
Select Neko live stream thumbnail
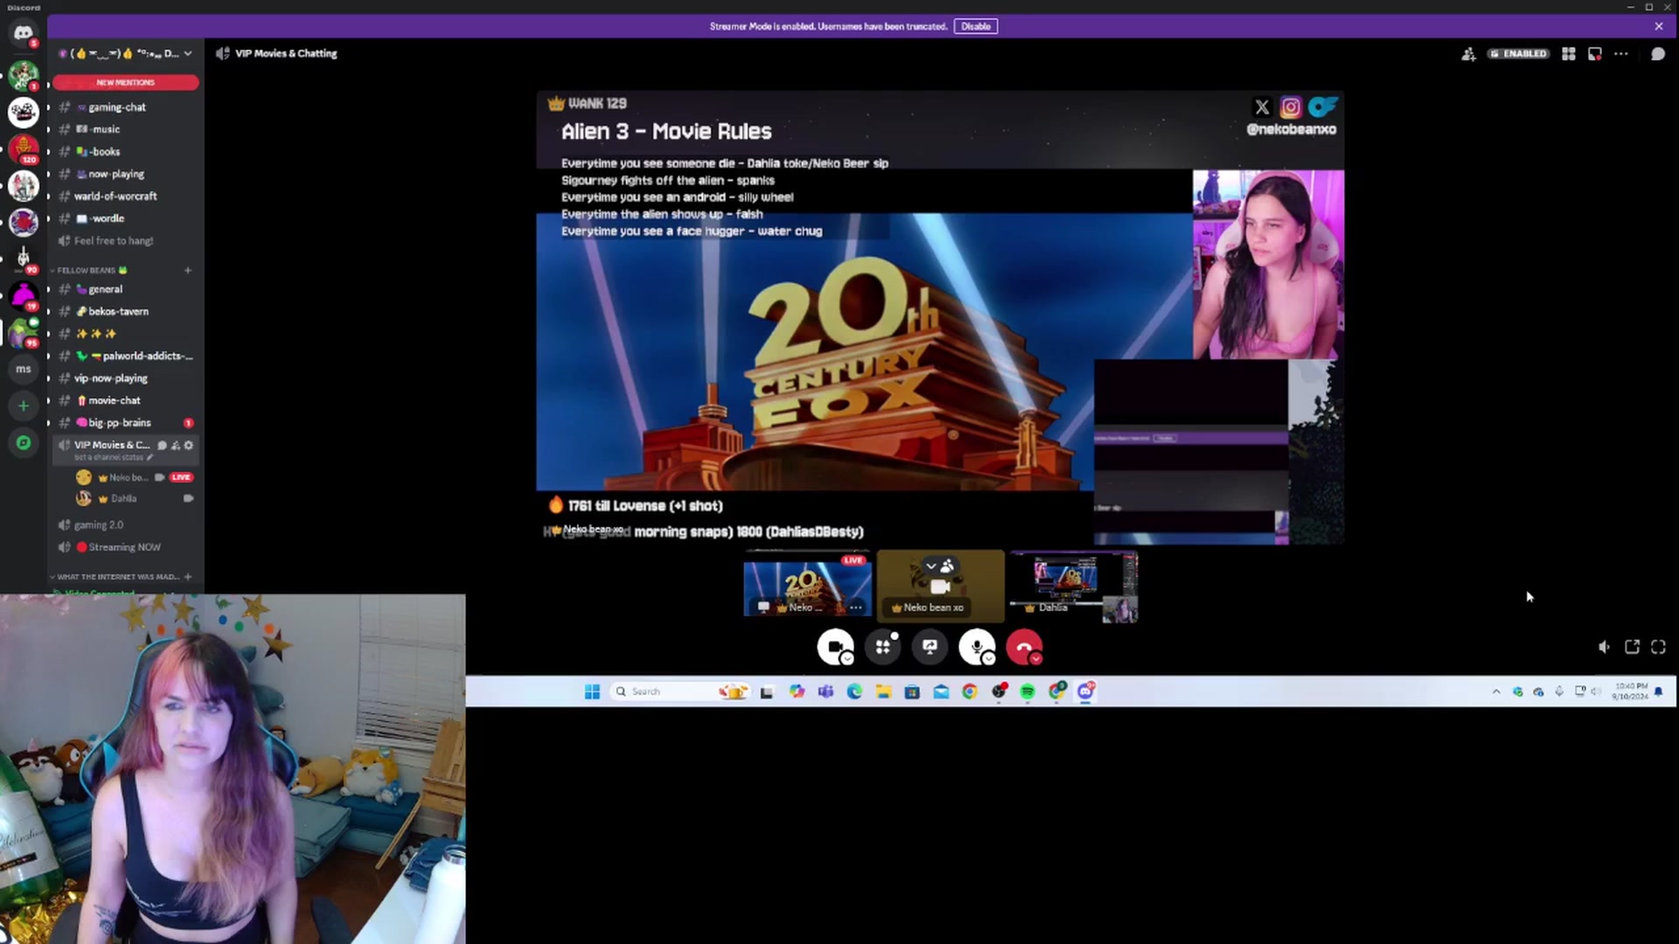807,585
